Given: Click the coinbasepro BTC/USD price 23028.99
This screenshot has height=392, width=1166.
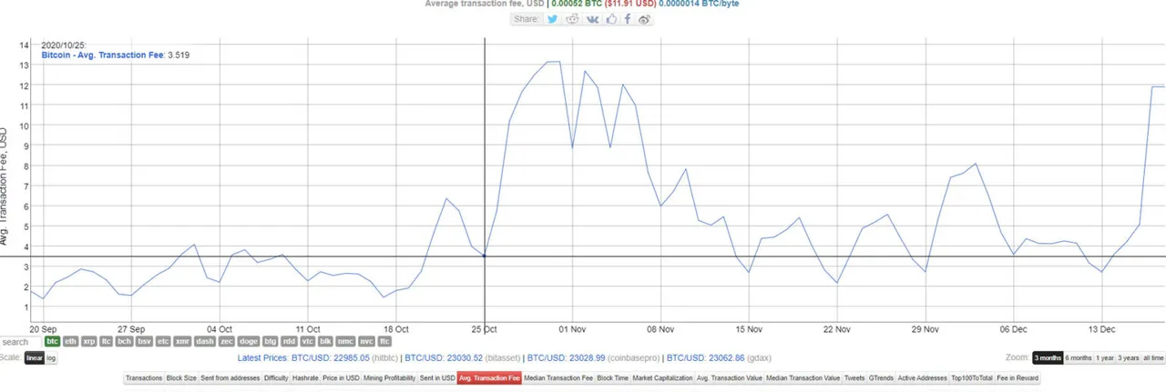Looking at the screenshot, I should coord(567,358).
